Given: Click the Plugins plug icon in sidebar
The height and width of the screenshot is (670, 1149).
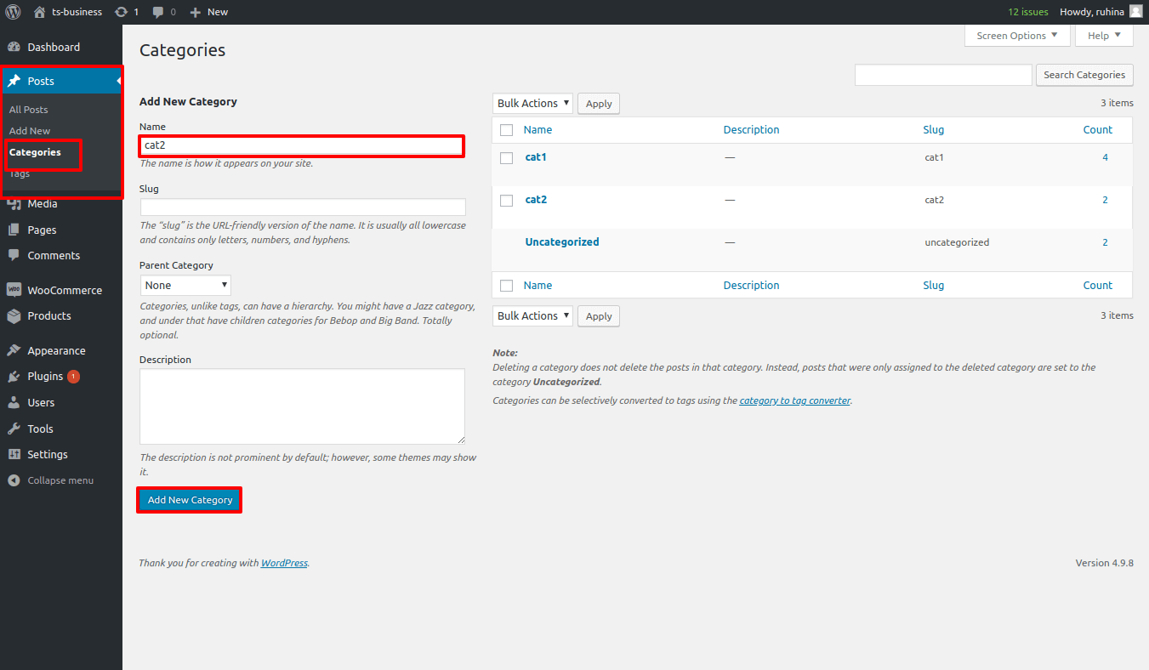Looking at the screenshot, I should tap(14, 377).
